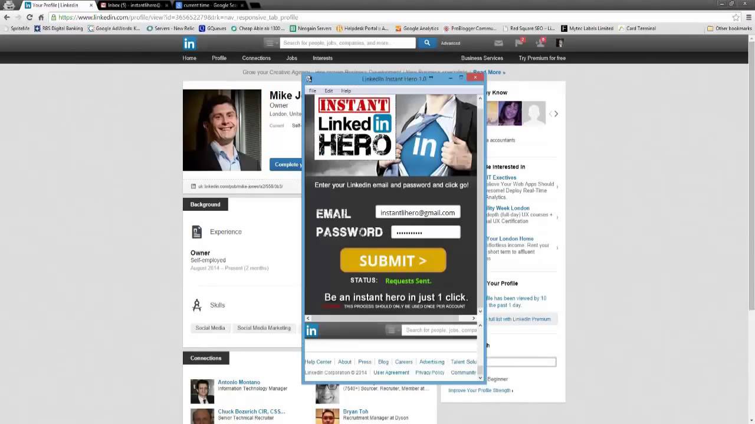Open the Jobs nav item
Screen dimensions: 755x424
tap(292, 58)
